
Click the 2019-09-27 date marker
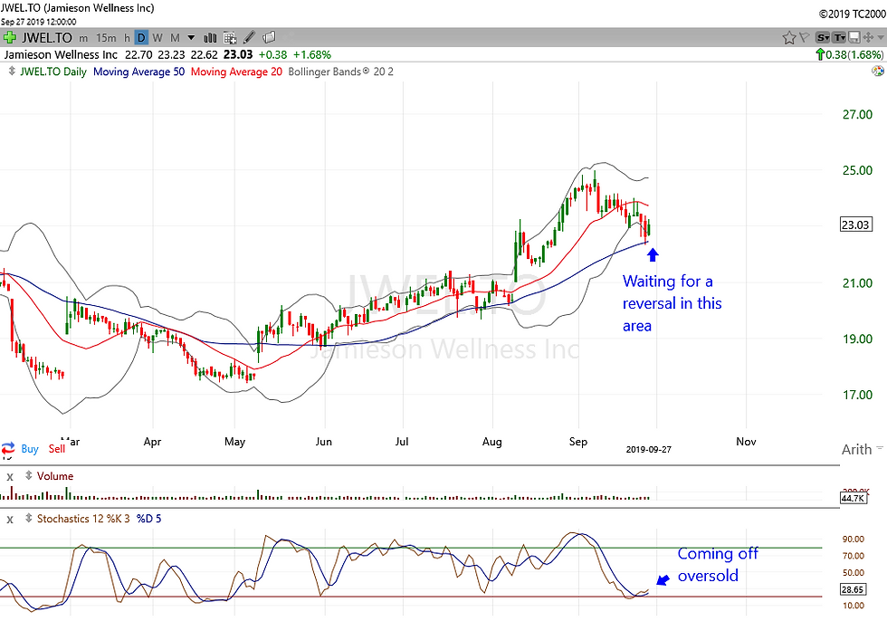648,449
